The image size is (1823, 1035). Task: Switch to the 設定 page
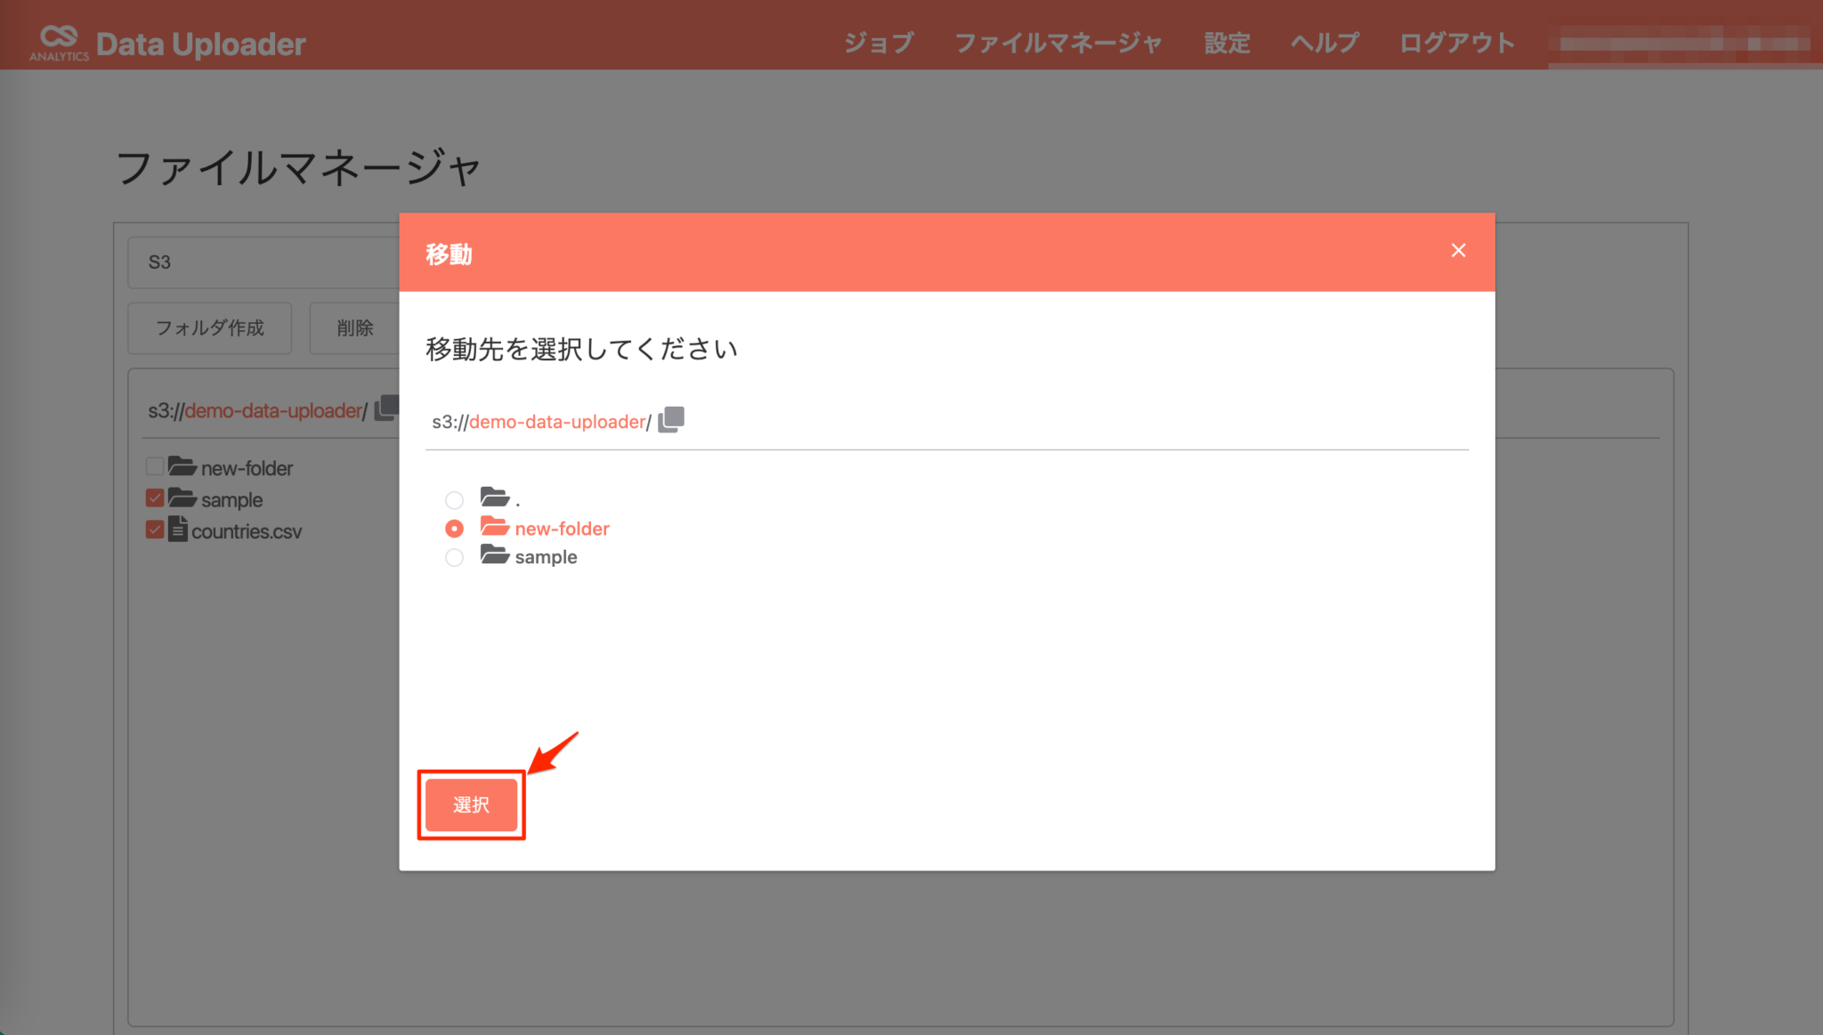1227,42
